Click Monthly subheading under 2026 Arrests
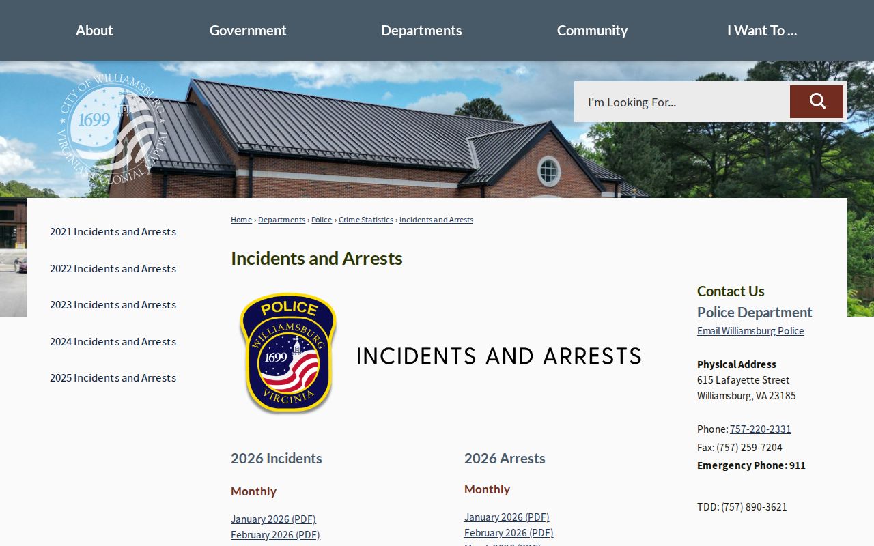The width and height of the screenshot is (874, 546). pos(487,489)
